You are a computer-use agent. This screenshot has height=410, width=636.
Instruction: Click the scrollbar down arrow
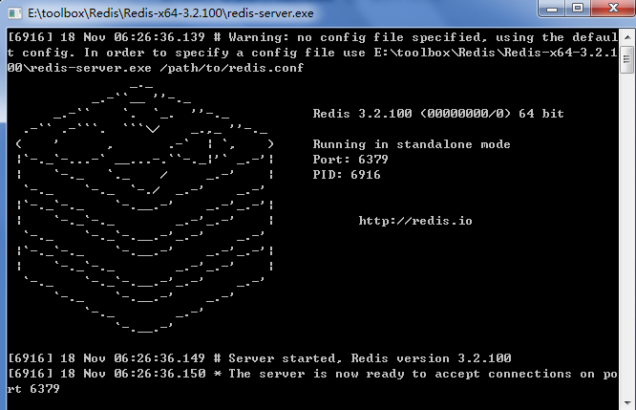coord(627,402)
